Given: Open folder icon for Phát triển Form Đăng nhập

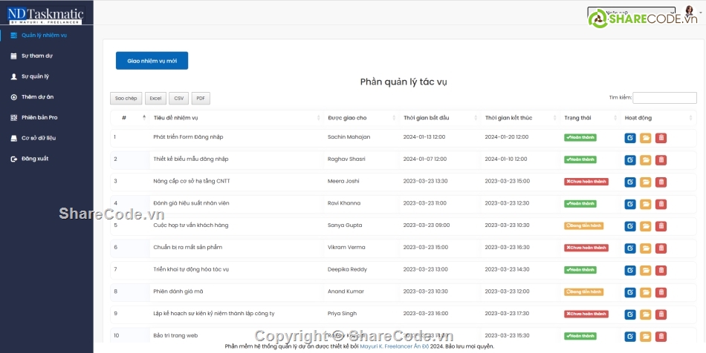Looking at the screenshot, I should coord(646,138).
